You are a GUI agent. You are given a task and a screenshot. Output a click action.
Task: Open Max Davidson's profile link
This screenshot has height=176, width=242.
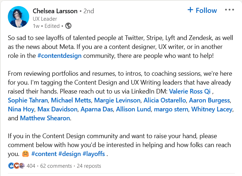point(57,109)
